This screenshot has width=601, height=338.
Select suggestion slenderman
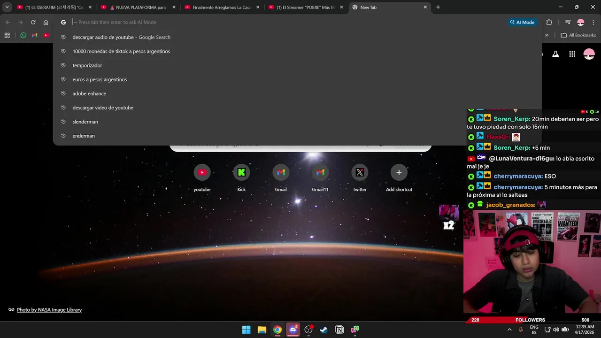click(x=297, y=122)
